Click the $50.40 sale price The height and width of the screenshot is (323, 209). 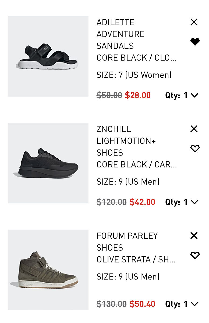pyautogui.click(x=142, y=304)
